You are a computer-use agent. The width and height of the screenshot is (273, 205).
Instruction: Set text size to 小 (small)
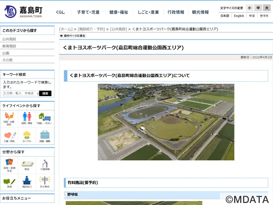pyautogui.click(x=249, y=8)
